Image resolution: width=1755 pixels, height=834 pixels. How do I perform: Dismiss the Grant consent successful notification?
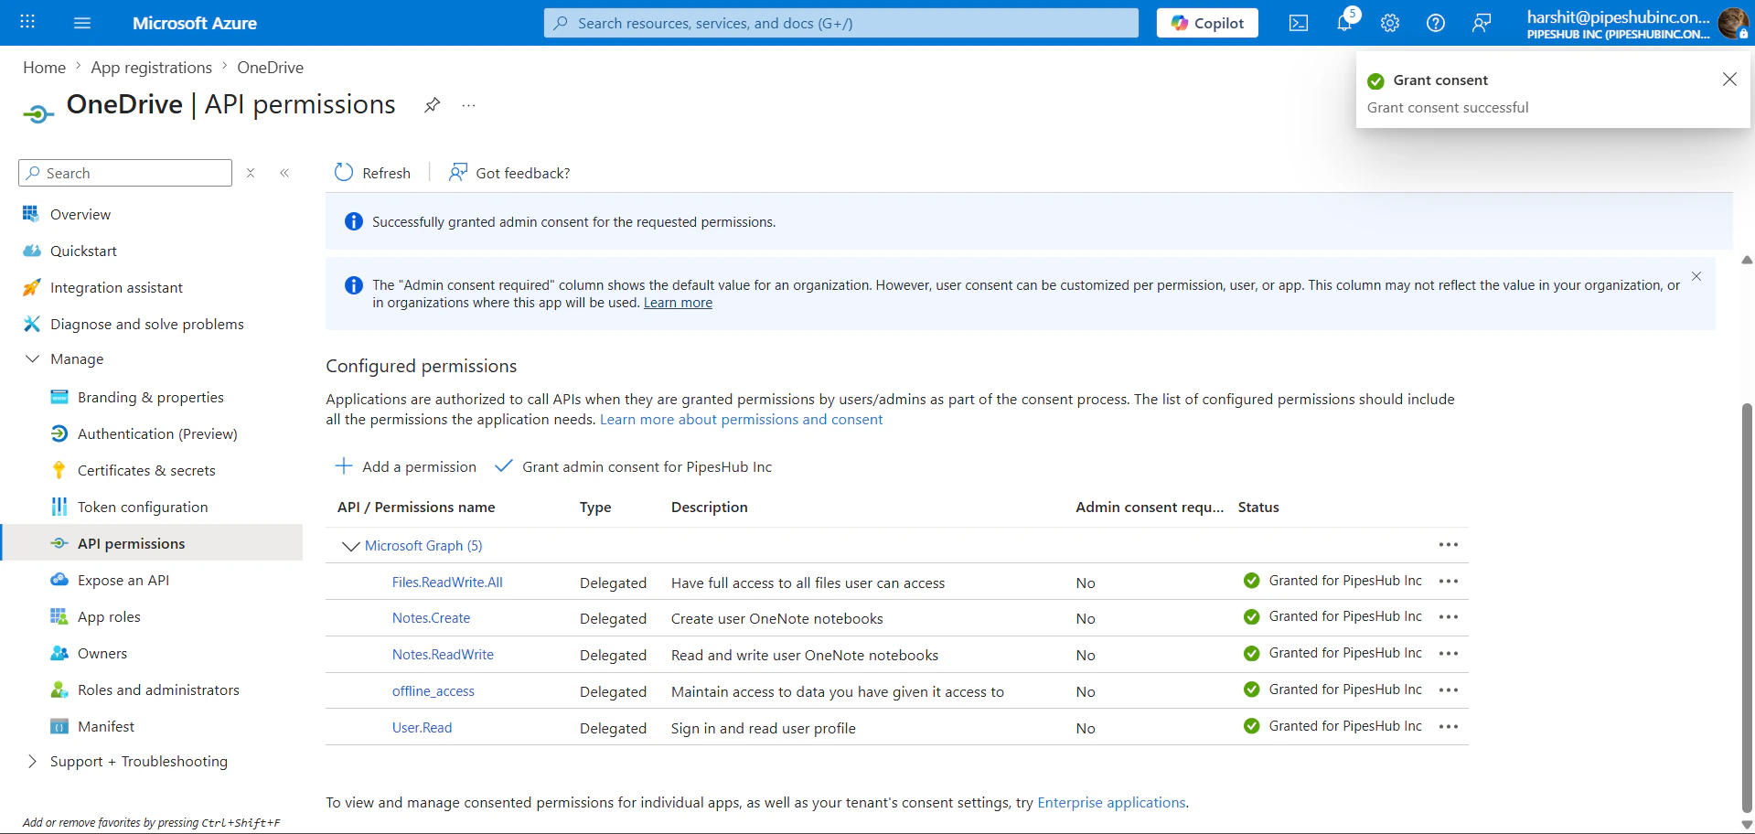tap(1729, 80)
